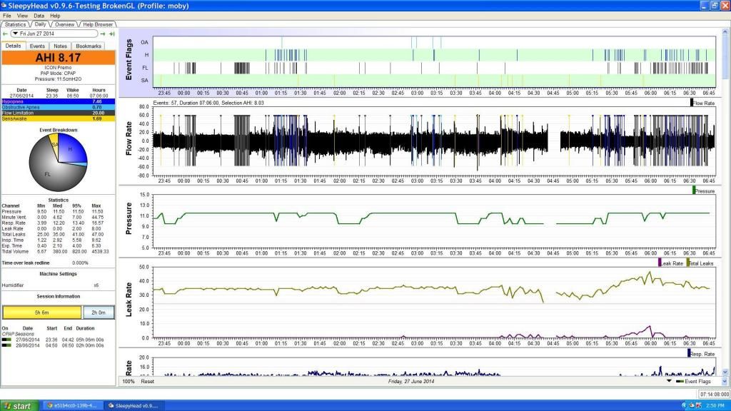Click the Event Flags graph title
The image size is (731, 411).
129,60
